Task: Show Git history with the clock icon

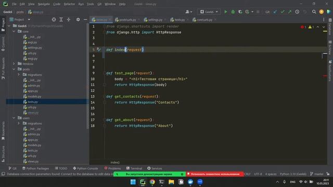Action: 297,12
